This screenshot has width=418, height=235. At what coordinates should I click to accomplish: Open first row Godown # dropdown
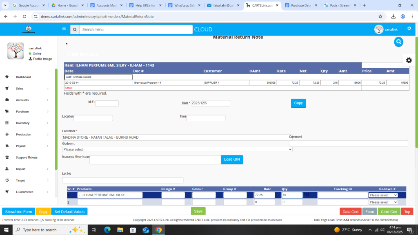[383, 195]
